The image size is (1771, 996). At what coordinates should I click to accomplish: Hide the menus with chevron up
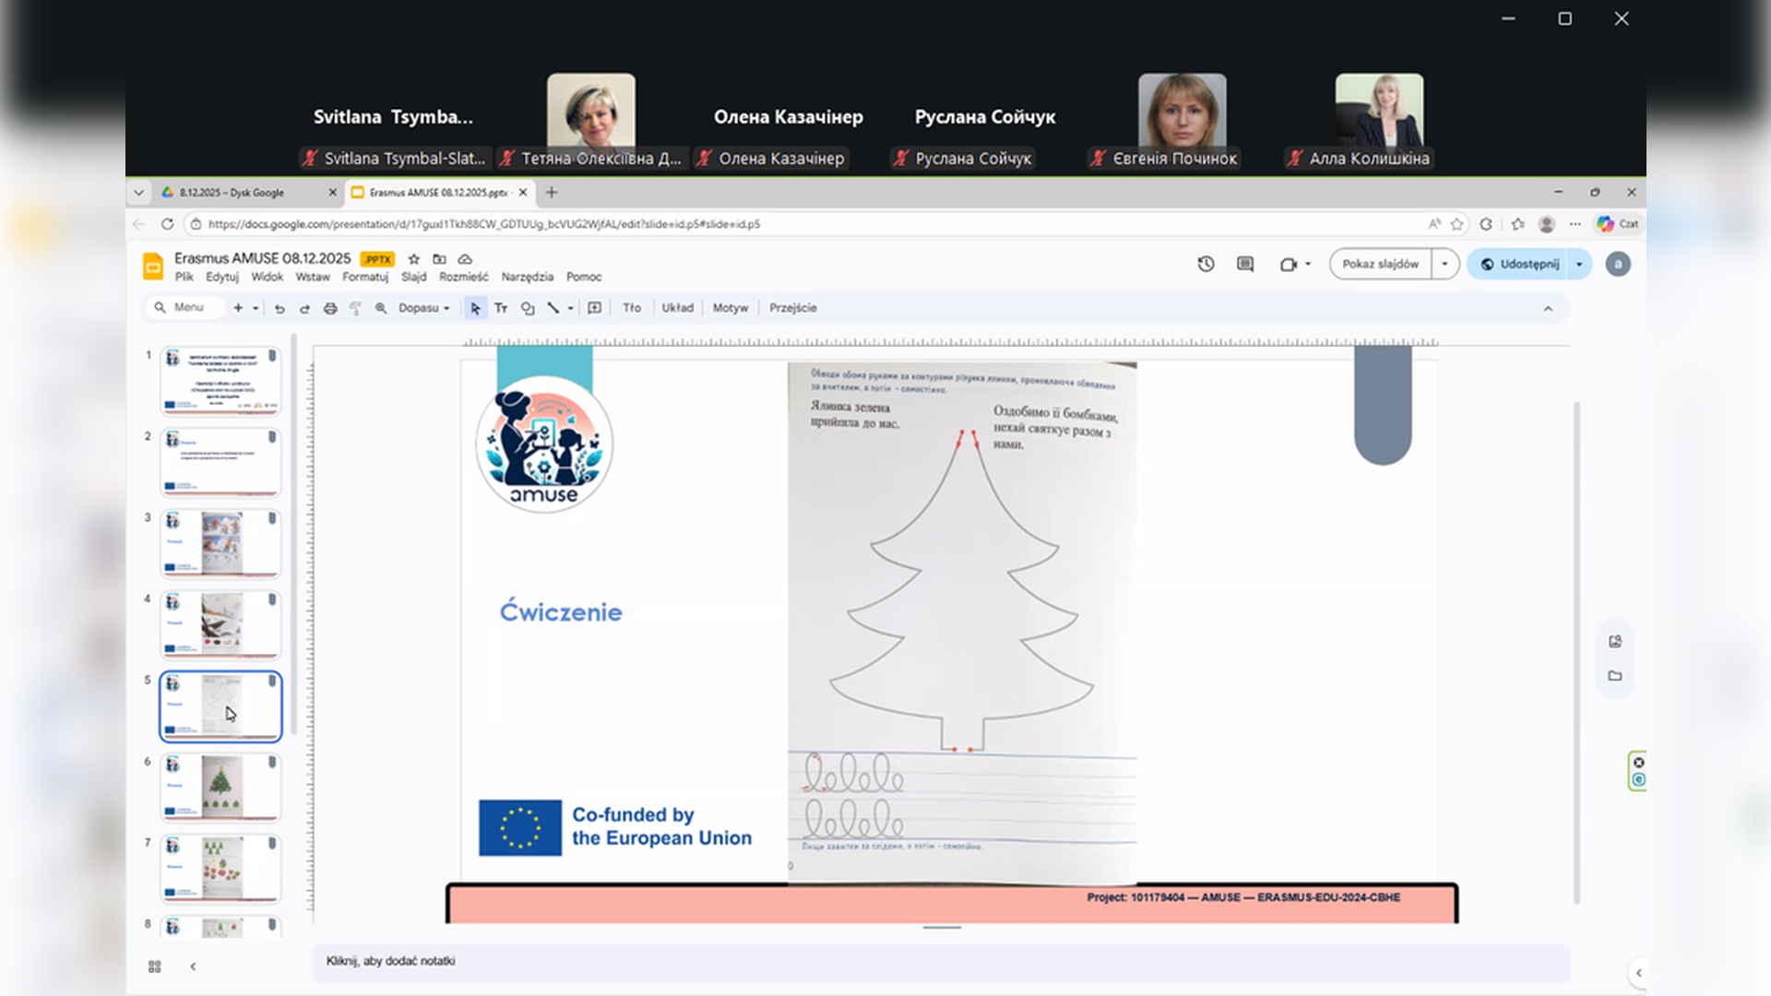[1548, 308]
